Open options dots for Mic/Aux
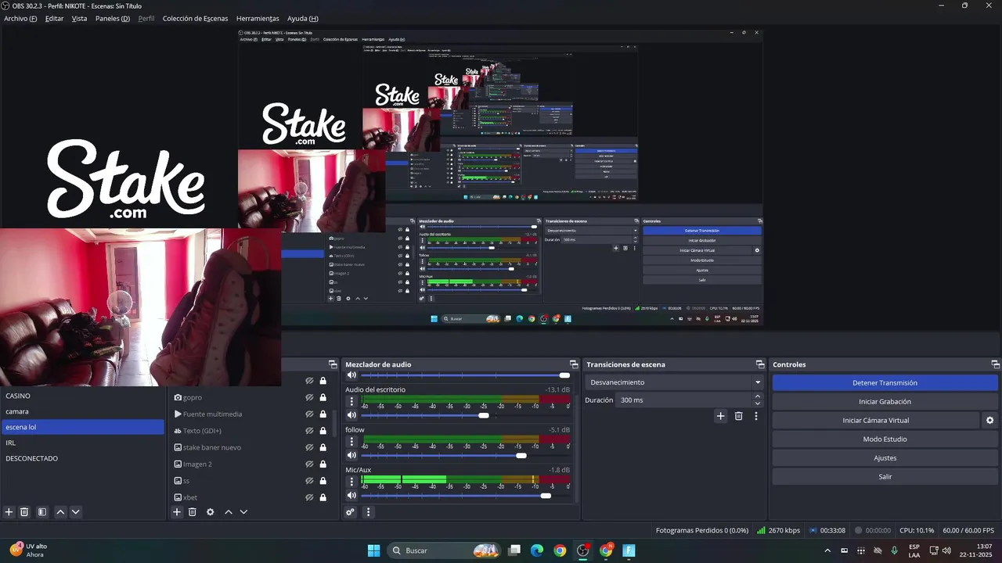 pyautogui.click(x=351, y=482)
